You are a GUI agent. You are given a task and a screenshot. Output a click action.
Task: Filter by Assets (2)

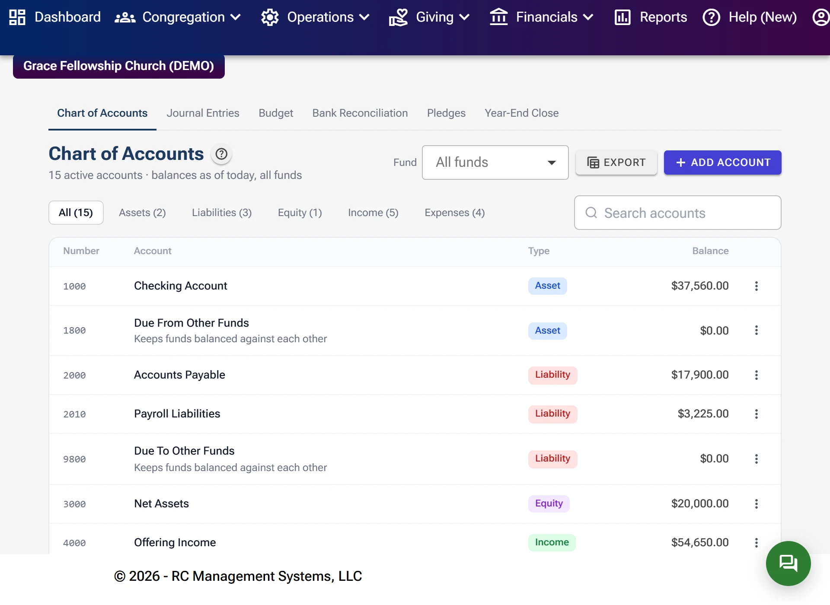[x=142, y=213]
